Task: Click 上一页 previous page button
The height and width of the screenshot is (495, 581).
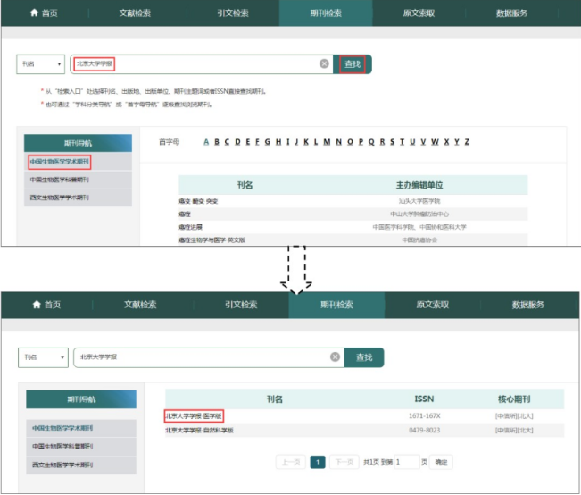Action: point(291,462)
